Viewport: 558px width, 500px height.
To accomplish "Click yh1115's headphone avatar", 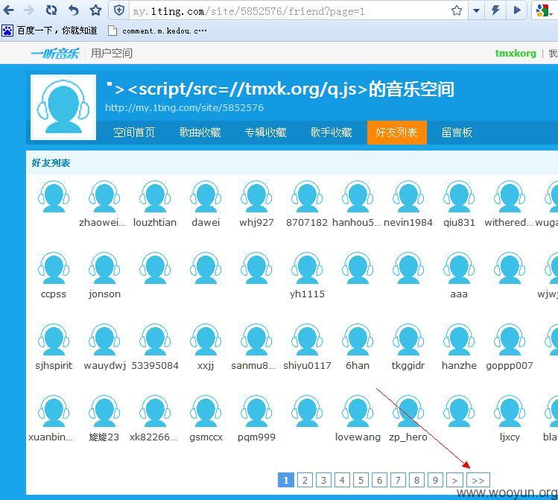I will point(307,268).
